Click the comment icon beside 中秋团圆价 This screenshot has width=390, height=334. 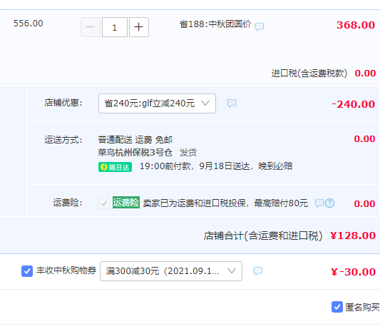click(x=260, y=26)
